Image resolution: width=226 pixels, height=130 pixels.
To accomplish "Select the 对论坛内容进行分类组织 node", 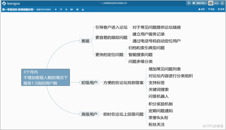I will 171,76.
